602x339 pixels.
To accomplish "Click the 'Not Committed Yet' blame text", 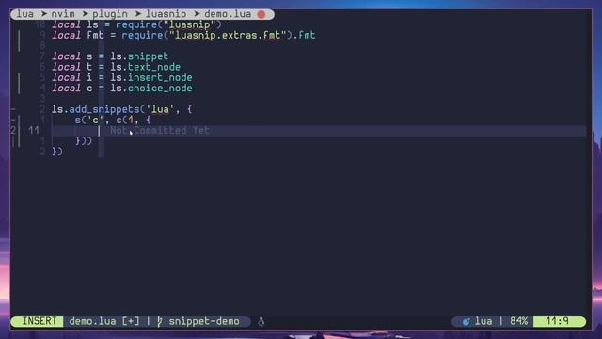I will 160,131.
